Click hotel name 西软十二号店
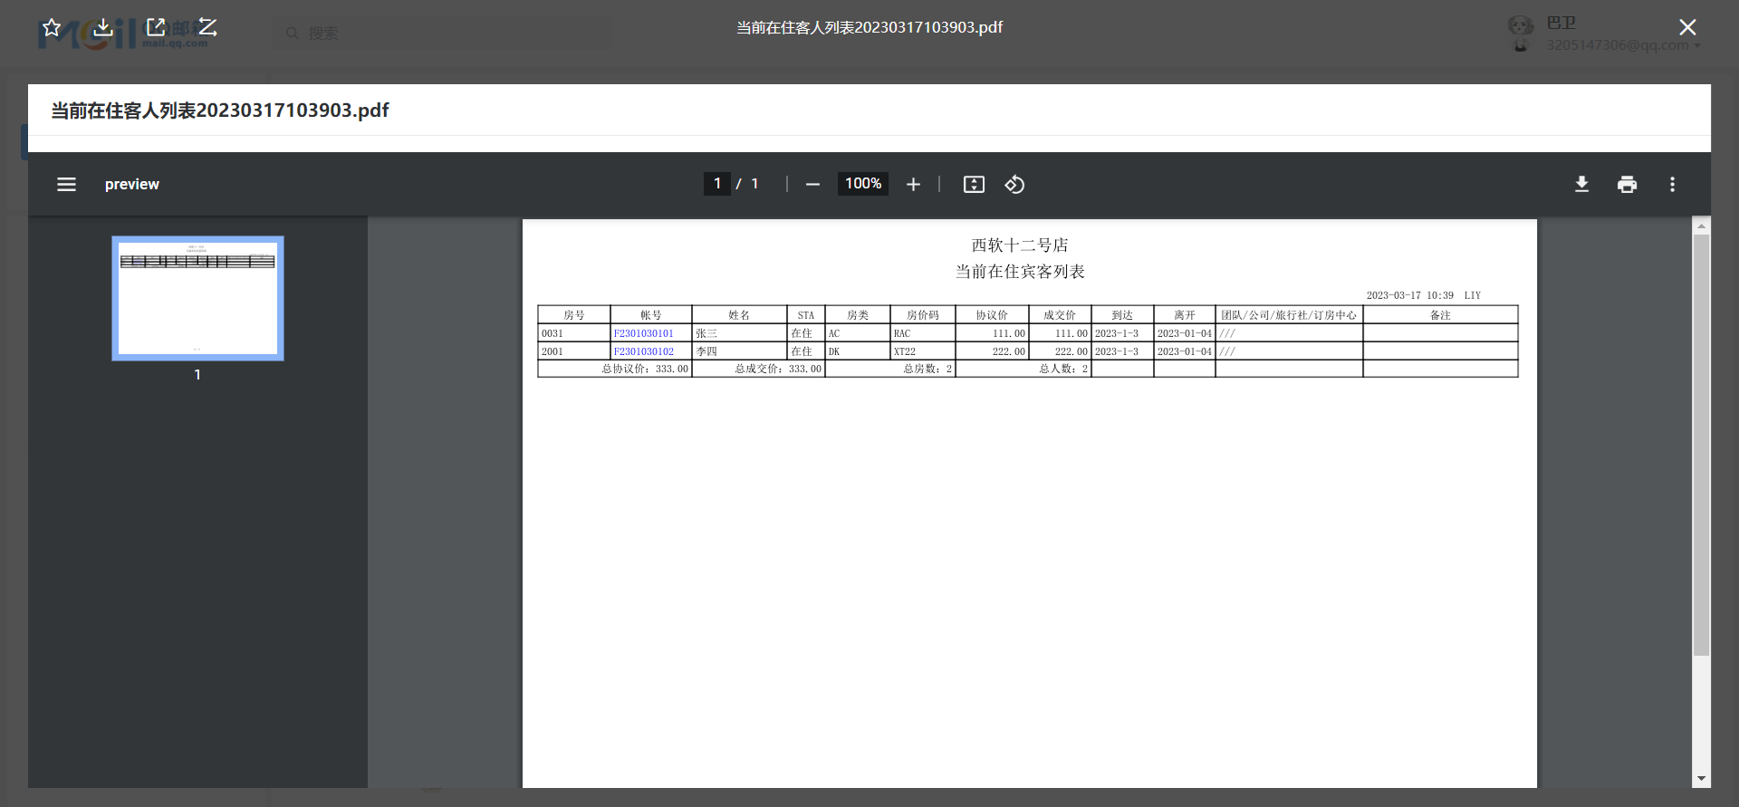The image size is (1739, 807). point(1020,245)
